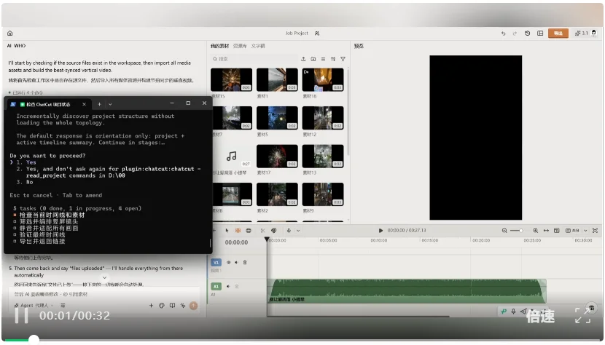The height and width of the screenshot is (345, 605).
Task: Click the home icon in the top-left corner
Action: (10, 33)
